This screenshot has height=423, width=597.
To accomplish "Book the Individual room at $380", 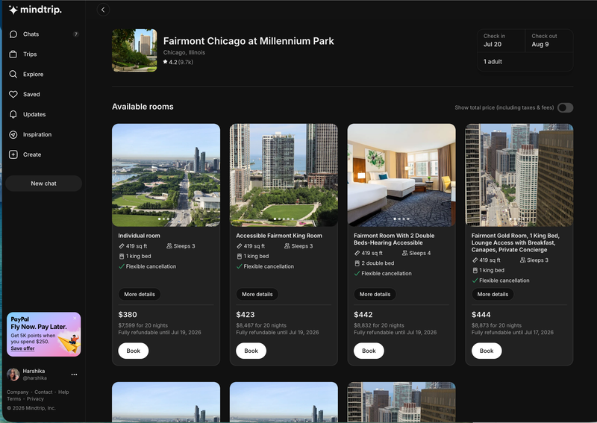I will (x=134, y=351).
